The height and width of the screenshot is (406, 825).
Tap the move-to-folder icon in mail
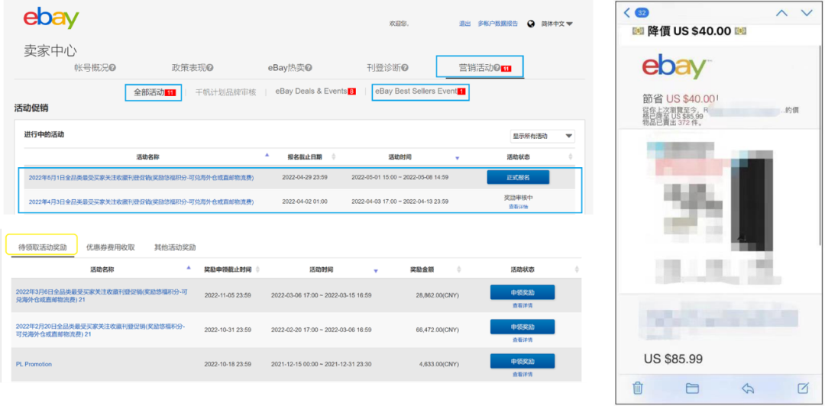click(692, 388)
